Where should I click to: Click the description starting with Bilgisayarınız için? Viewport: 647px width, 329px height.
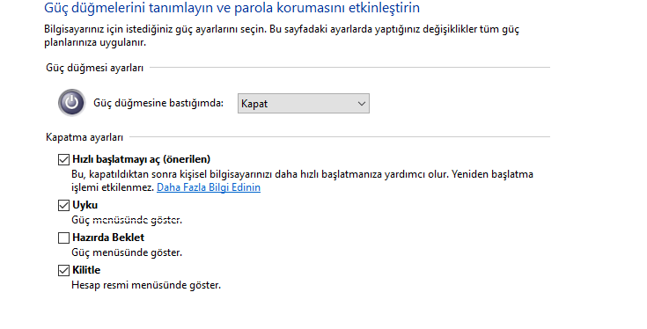[282, 36]
